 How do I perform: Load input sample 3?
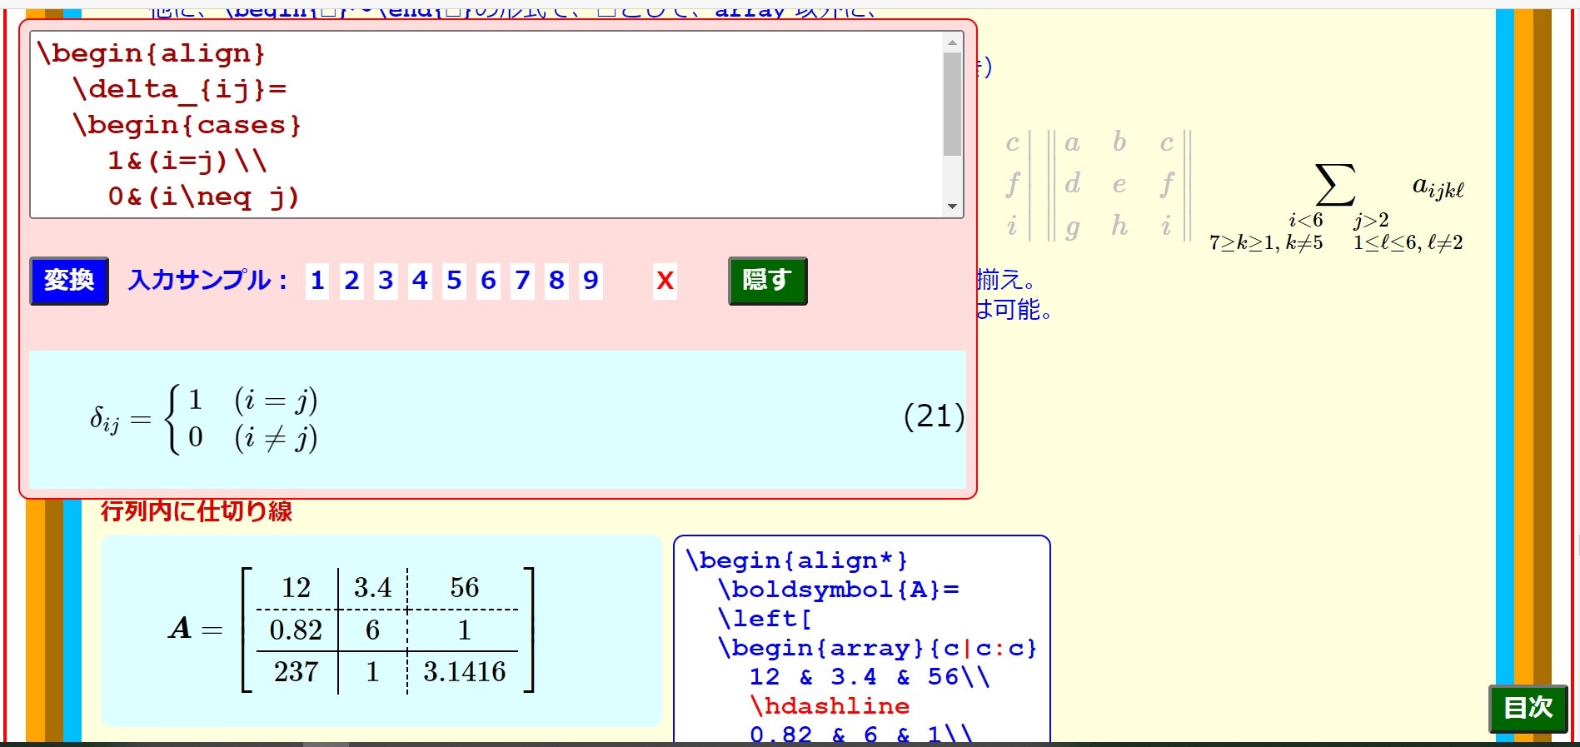(386, 281)
